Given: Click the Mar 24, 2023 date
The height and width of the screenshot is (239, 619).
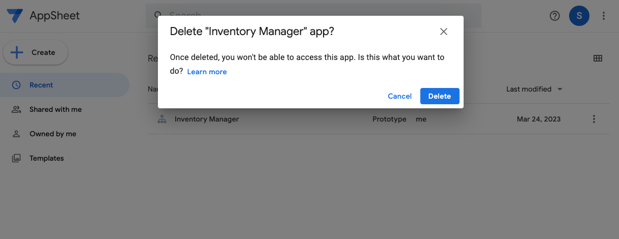Looking at the screenshot, I should (x=539, y=119).
